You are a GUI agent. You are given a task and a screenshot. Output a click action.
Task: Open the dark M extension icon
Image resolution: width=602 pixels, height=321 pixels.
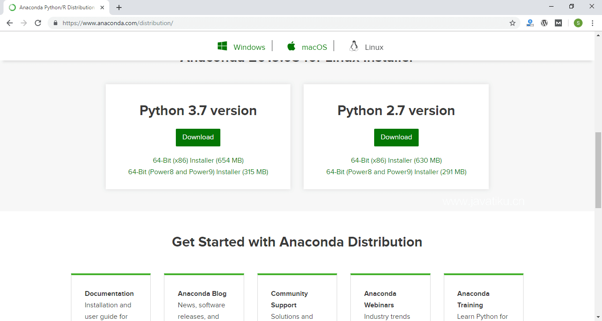(558, 23)
